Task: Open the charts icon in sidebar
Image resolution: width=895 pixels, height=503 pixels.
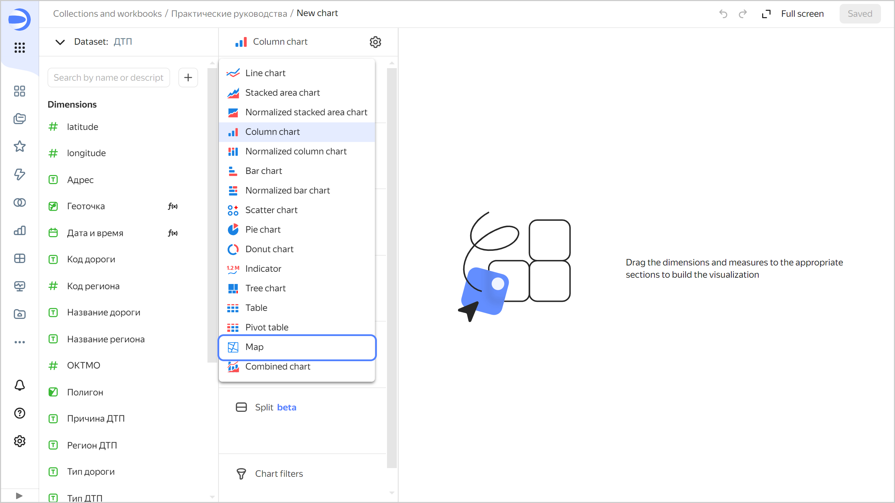Action: (20, 231)
